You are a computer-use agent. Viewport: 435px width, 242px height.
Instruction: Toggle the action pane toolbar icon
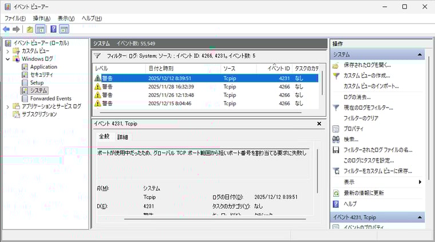pos(64,29)
